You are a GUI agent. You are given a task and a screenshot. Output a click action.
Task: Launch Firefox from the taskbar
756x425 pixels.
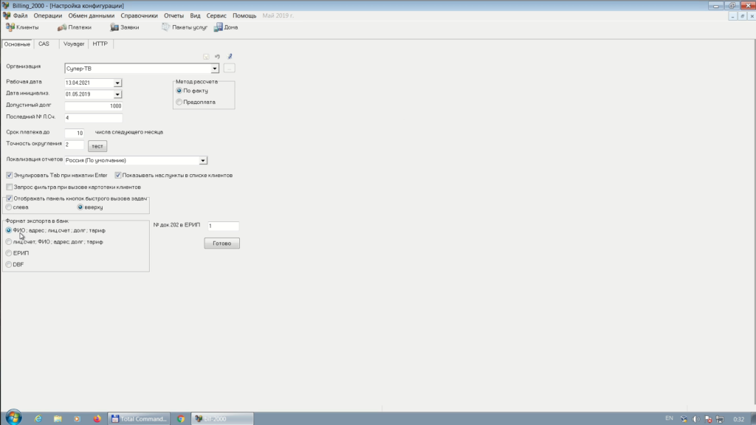pyautogui.click(x=97, y=418)
